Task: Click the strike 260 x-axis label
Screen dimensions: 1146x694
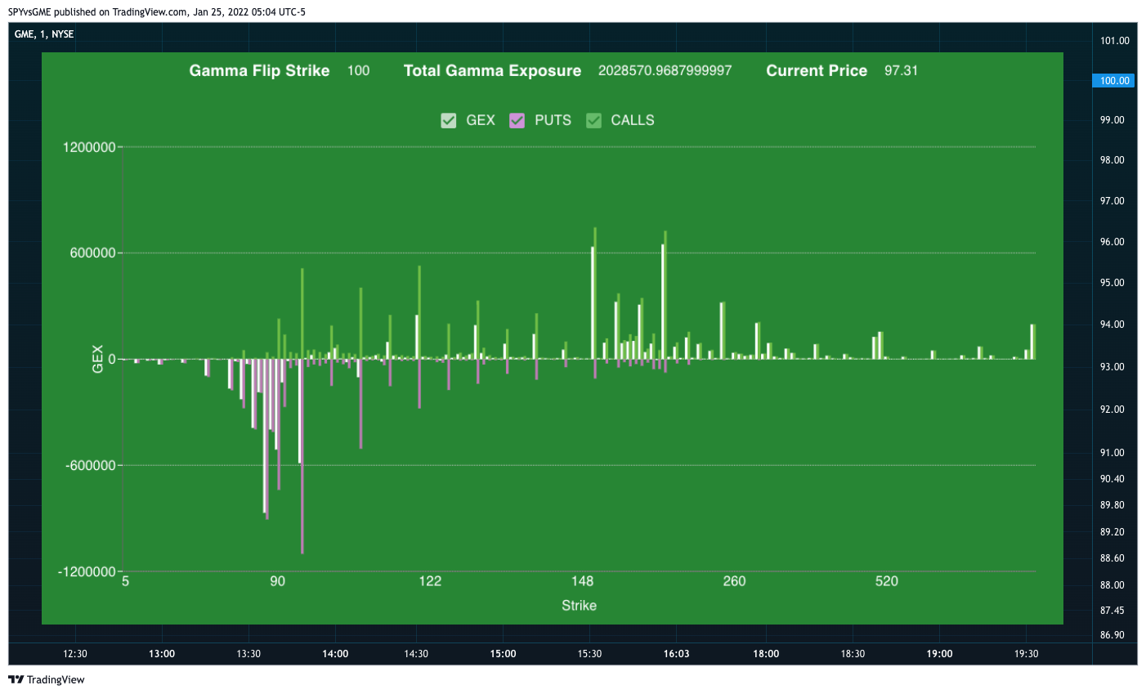Action: click(734, 581)
